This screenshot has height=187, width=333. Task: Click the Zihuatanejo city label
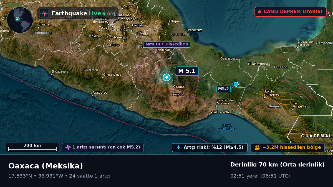pos(60,71)
